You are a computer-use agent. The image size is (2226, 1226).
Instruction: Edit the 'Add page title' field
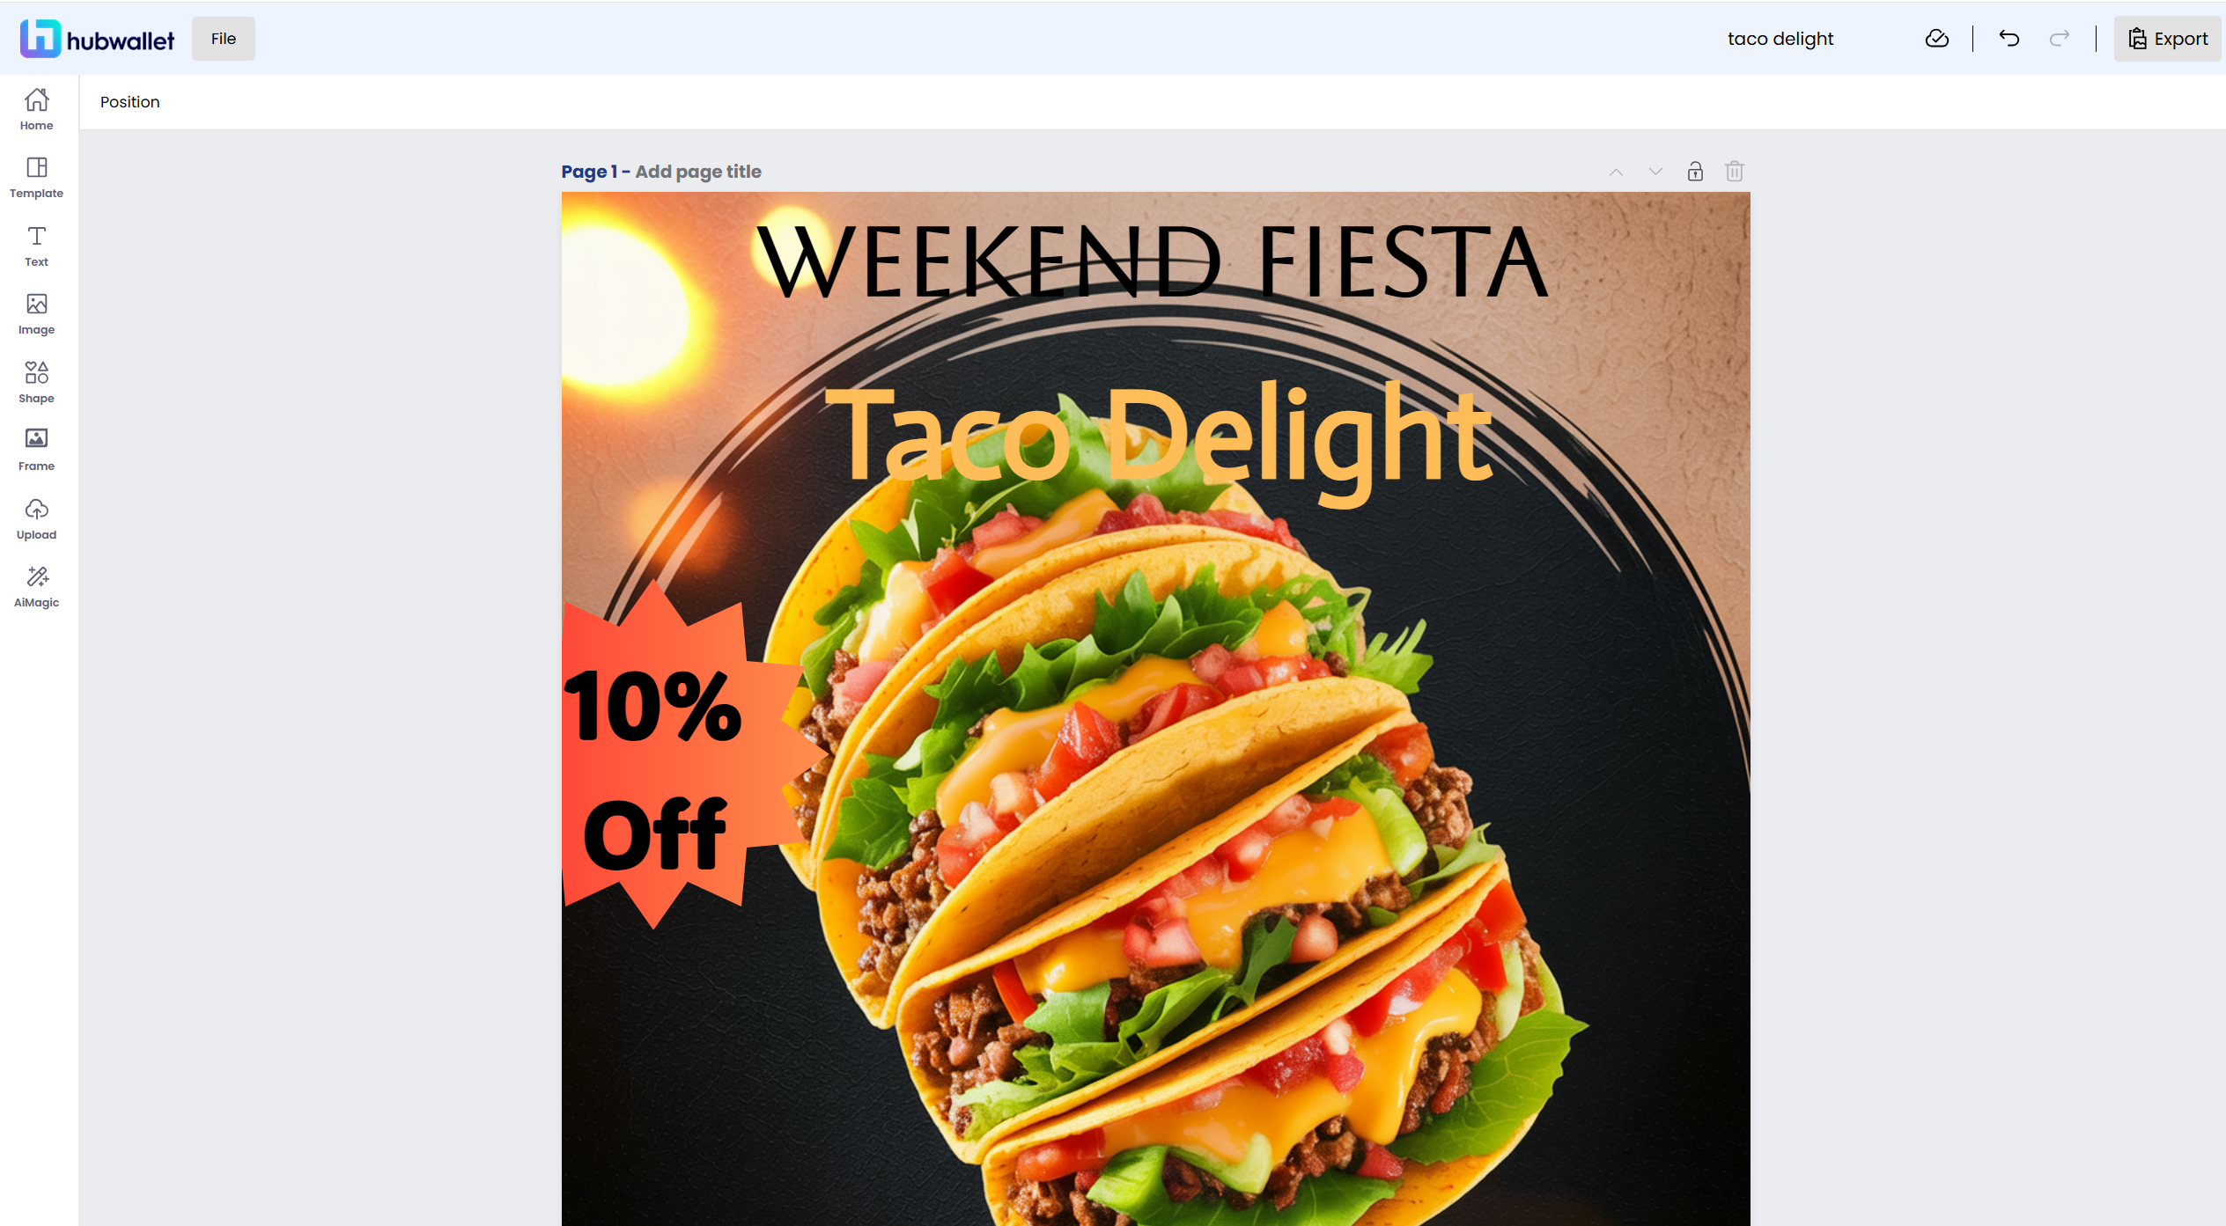(x=698, y=172)
